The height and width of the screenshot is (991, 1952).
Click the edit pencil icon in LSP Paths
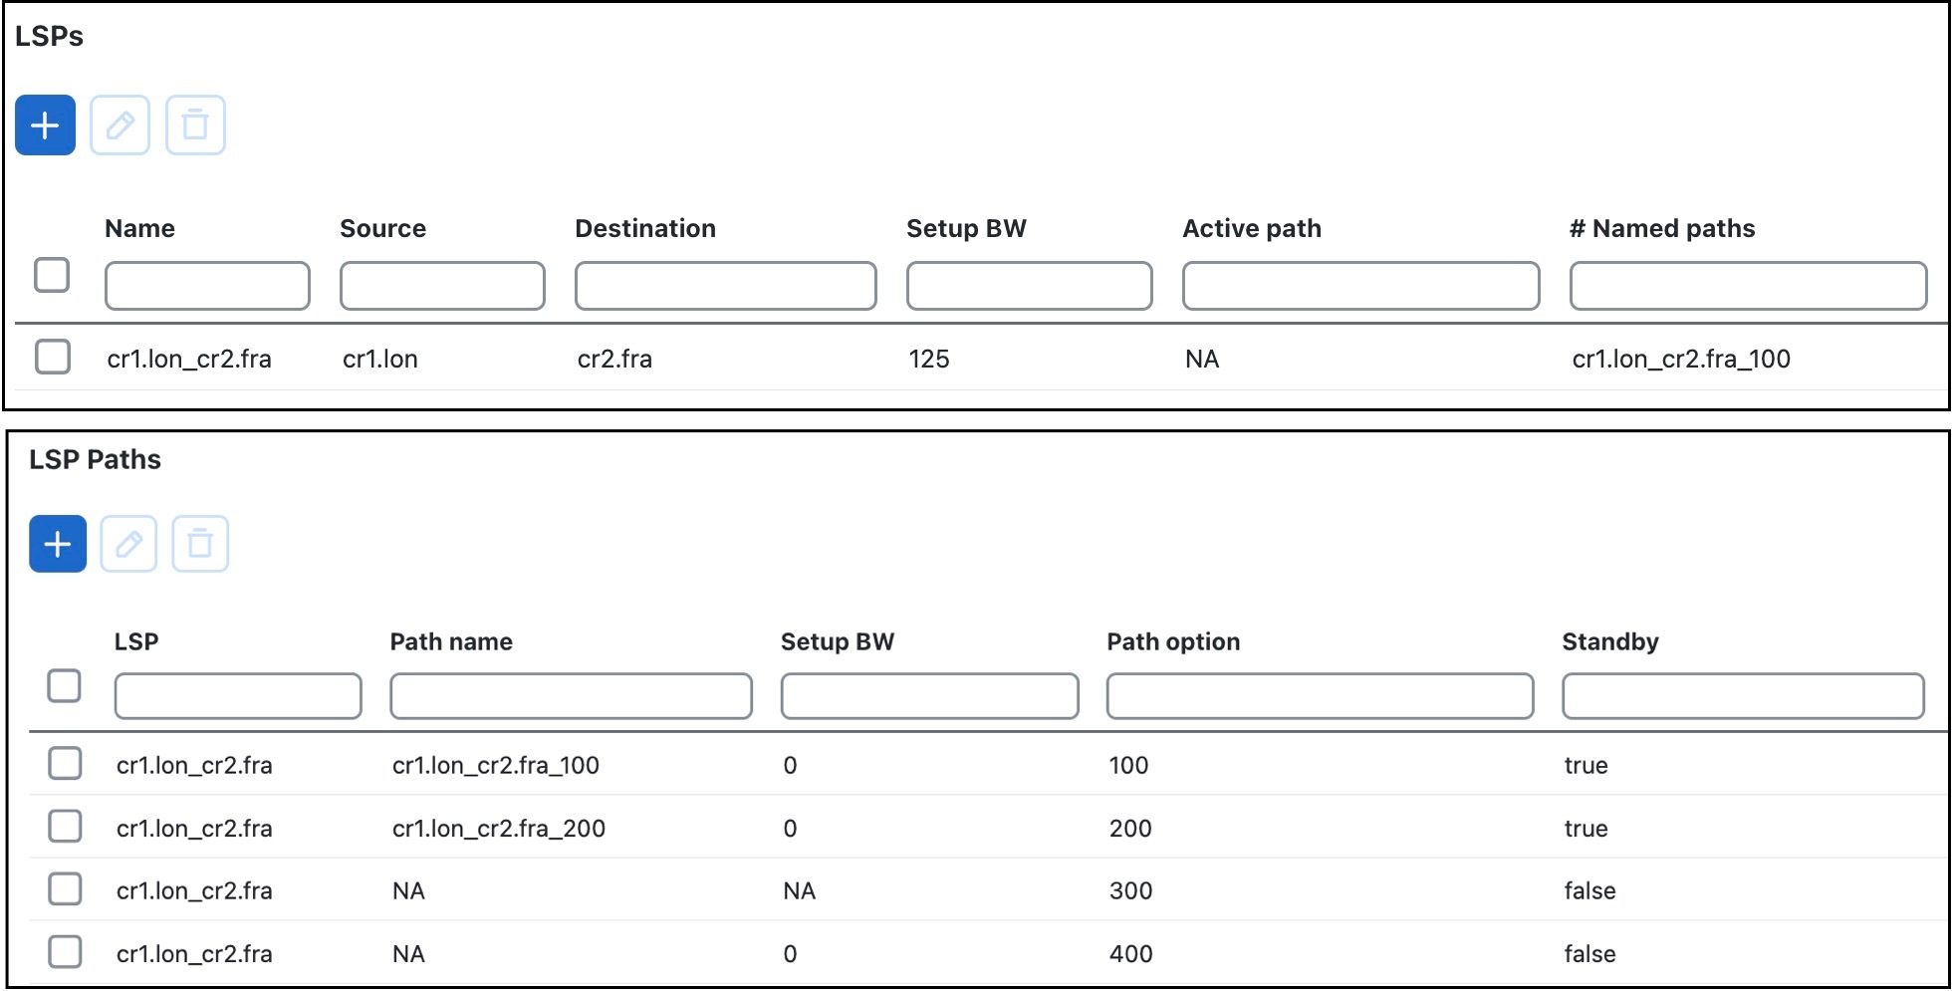129,544
